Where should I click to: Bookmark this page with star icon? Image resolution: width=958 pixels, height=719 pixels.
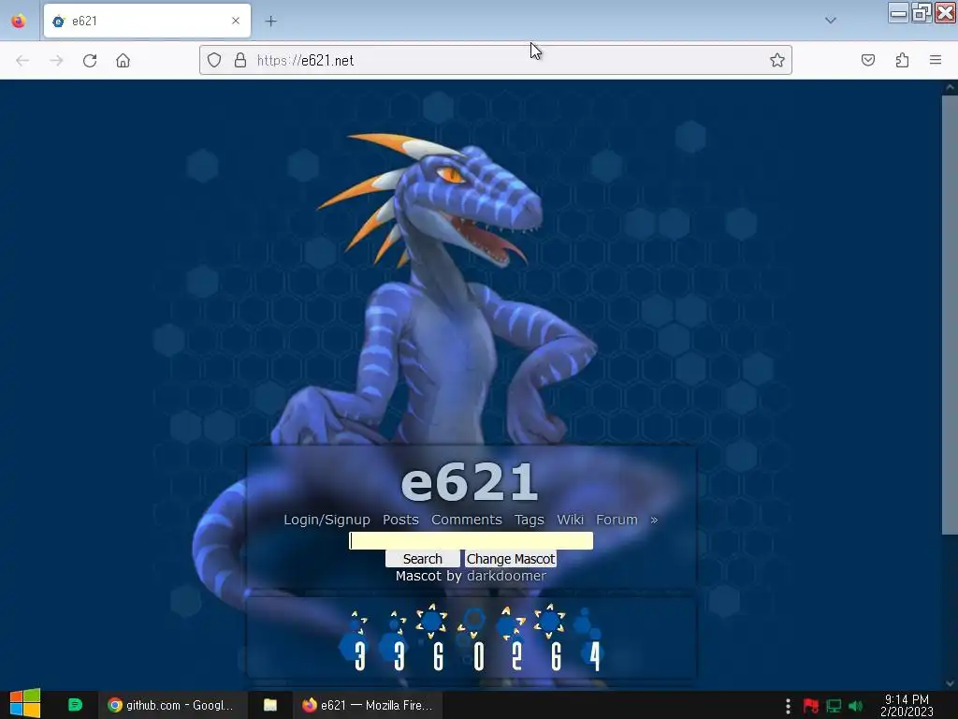777,60
